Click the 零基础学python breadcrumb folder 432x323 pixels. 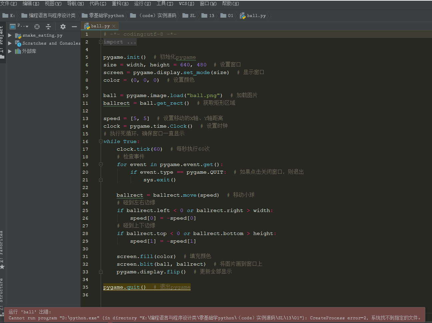(x=103, y=15)
